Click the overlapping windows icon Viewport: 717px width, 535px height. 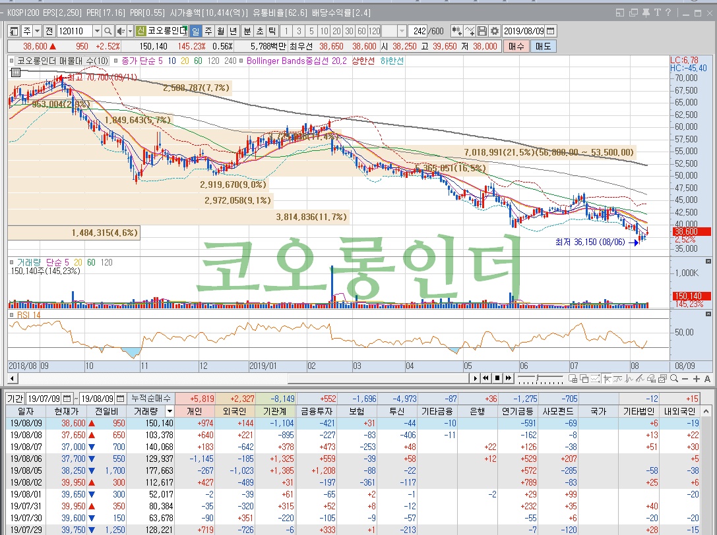pos(584,379)
